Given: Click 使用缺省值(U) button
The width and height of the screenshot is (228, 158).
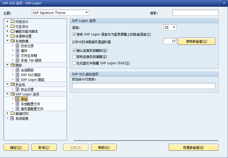Looking at the screenshot, I should click(x=197, y=41).
